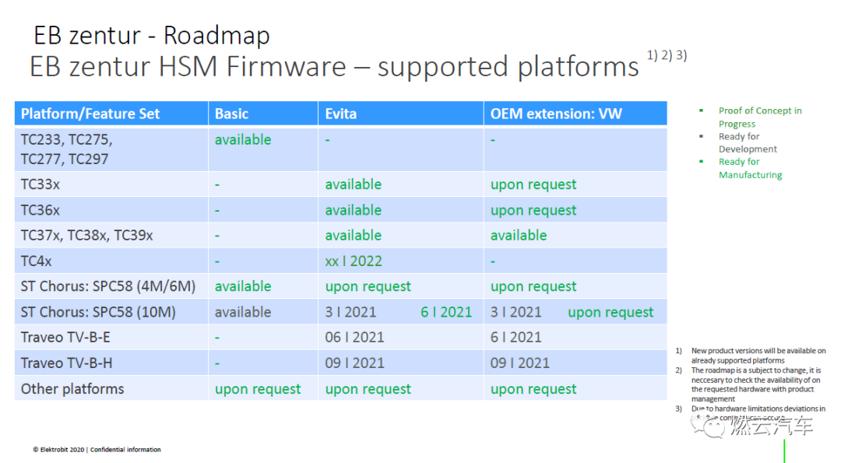Select 'upon request' in the TC36x row
This screenshot has width=841, height=463.
point(533,211)
